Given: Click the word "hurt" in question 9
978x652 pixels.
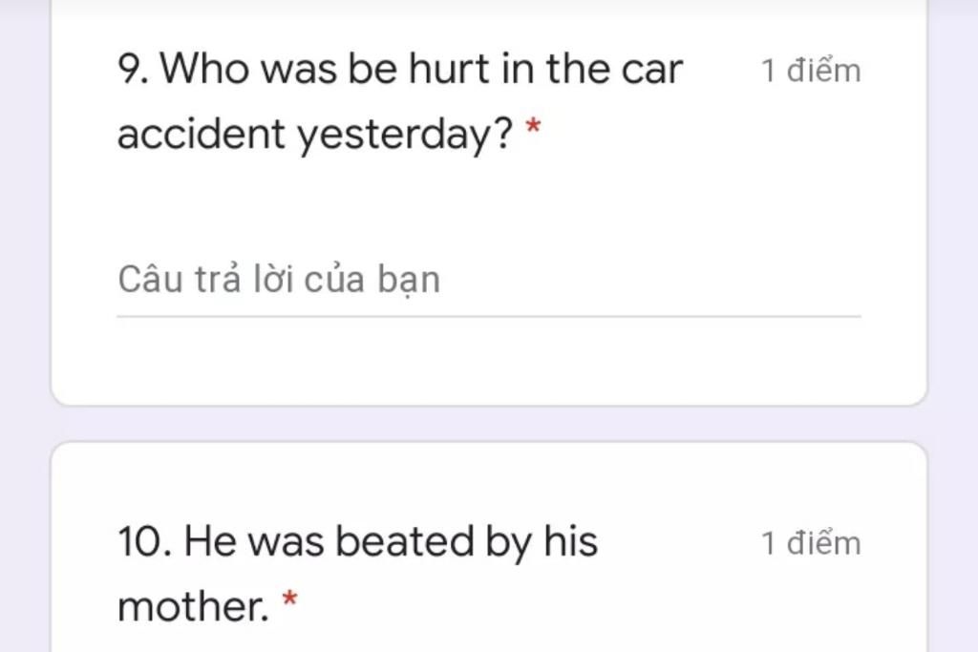Looking at the screenshot, I should (449, 68).
